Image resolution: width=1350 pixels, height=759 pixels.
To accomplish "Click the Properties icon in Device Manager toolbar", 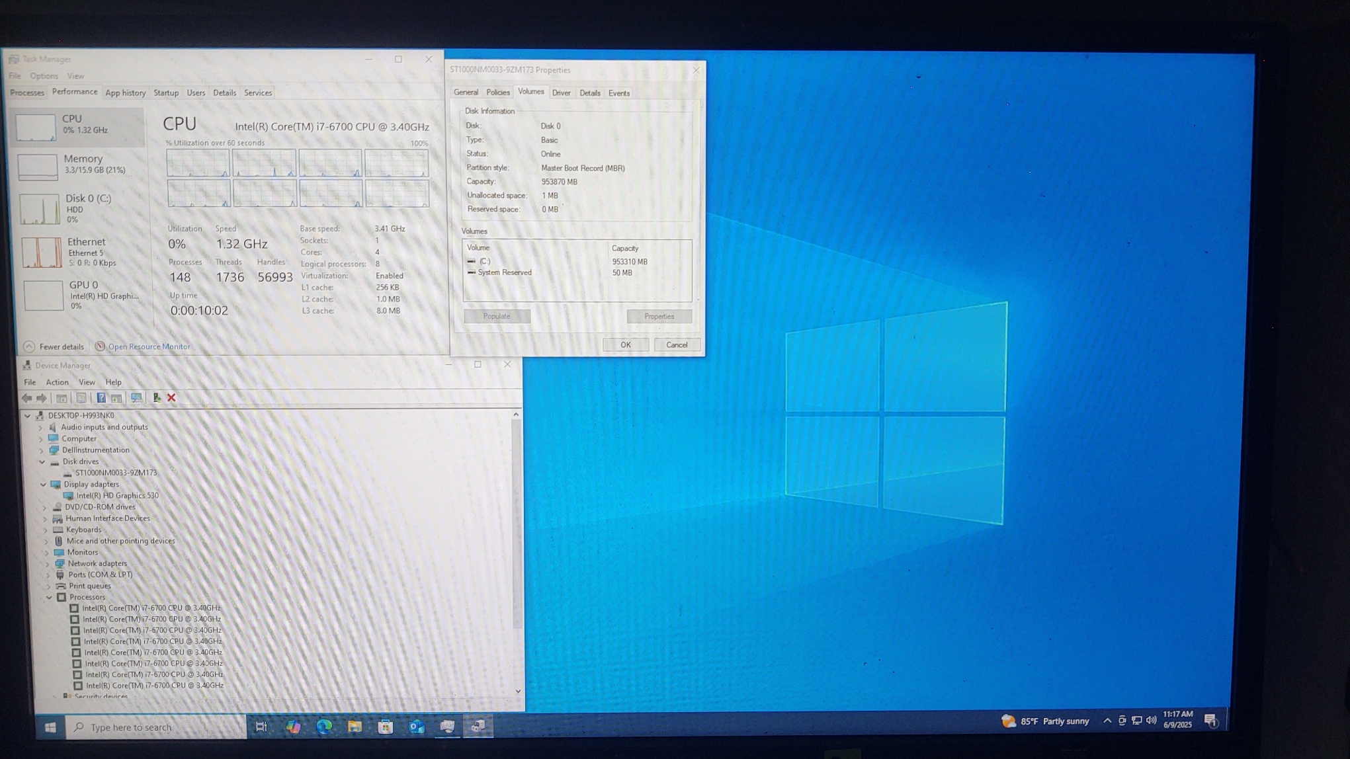I will click(81, 398).
